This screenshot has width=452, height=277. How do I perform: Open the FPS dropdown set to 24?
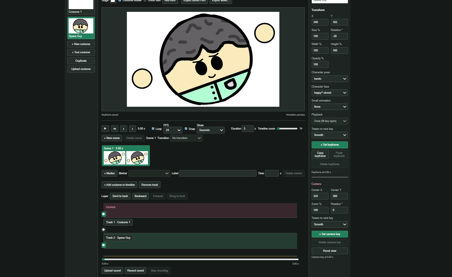(173, 130)
